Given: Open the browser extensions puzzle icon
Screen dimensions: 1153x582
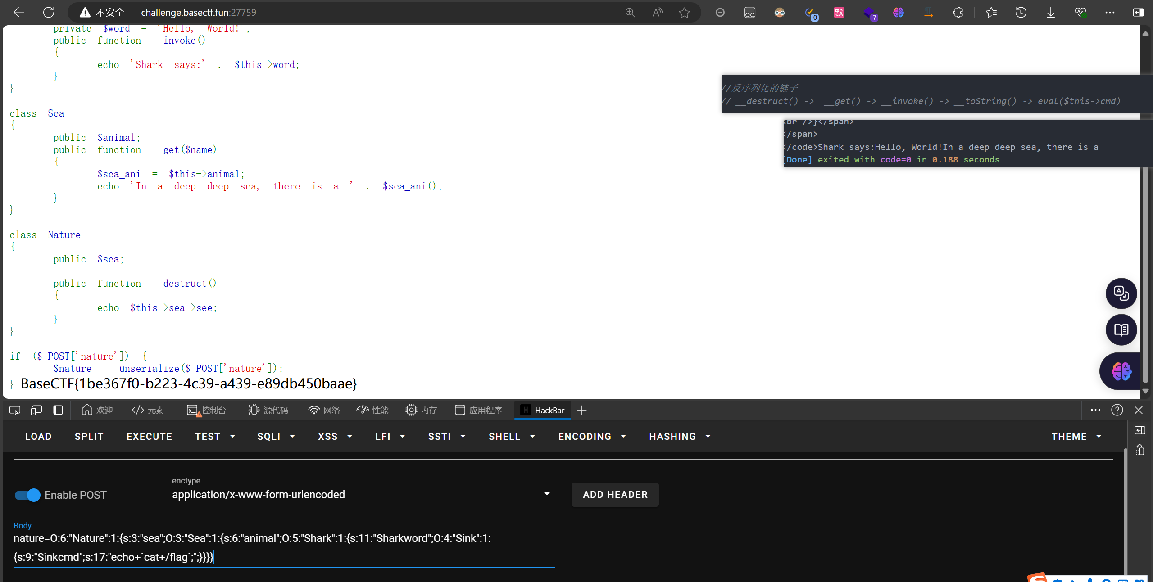Looking at the screenshot, I should tap(958, 12).
